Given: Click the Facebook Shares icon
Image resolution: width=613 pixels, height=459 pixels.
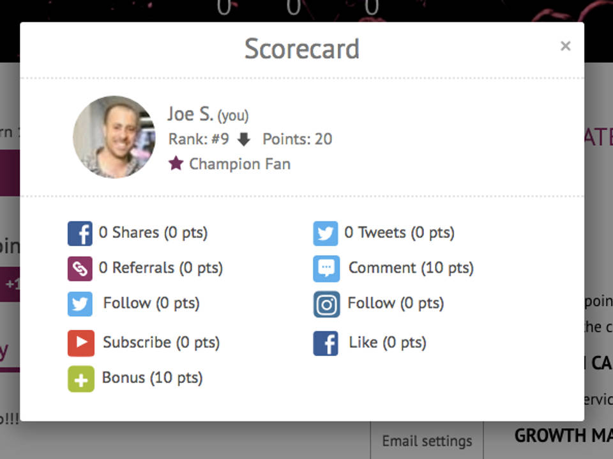Looking at the screenshot, I should [x=80, y=233].
